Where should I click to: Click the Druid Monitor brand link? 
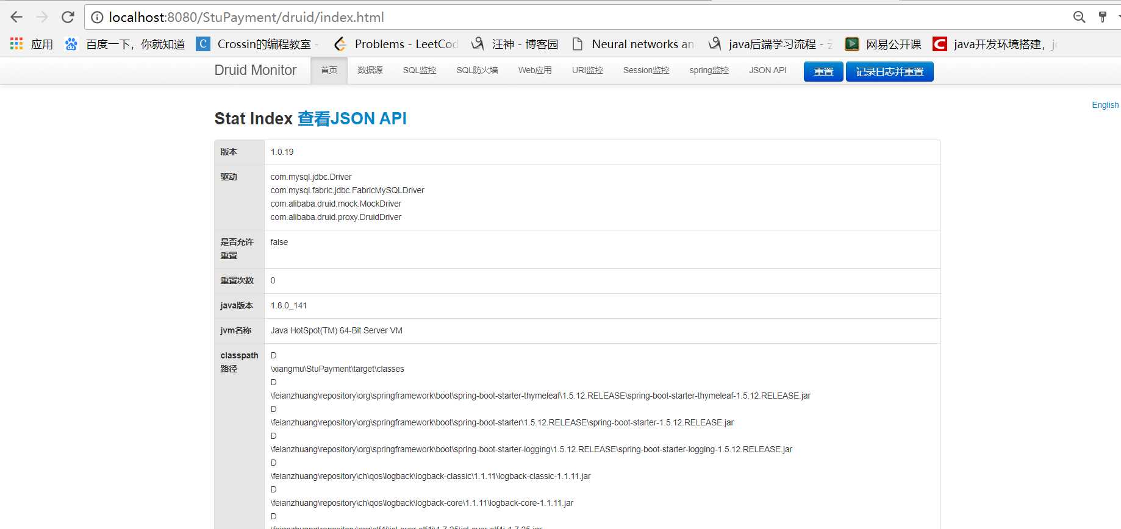[x=256, y=70]
